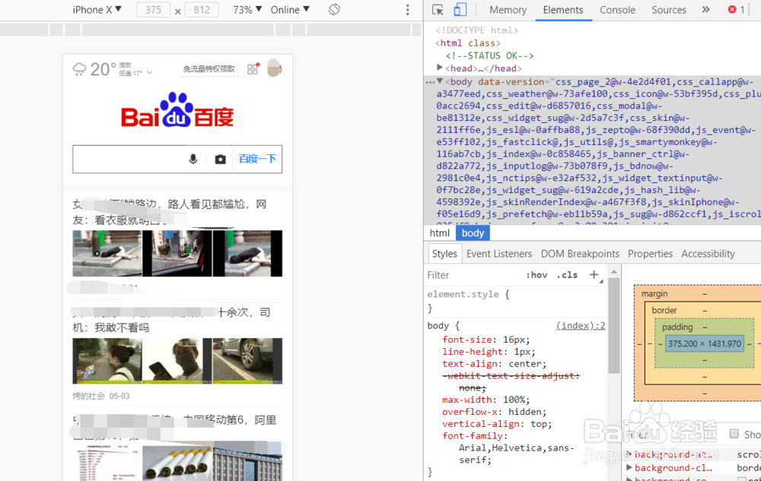Edit the 812 height field
761x481 pixels.
202,10
